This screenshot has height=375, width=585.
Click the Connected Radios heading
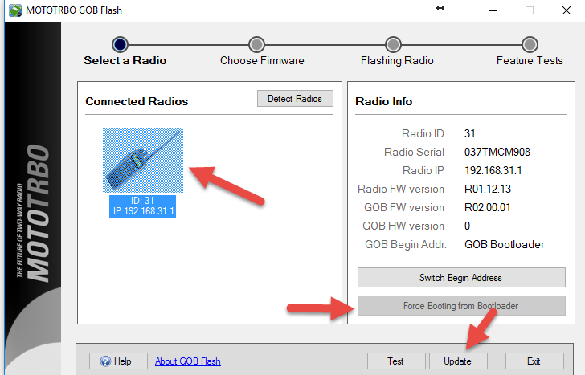pyautogui.click(x=137, y=101)
